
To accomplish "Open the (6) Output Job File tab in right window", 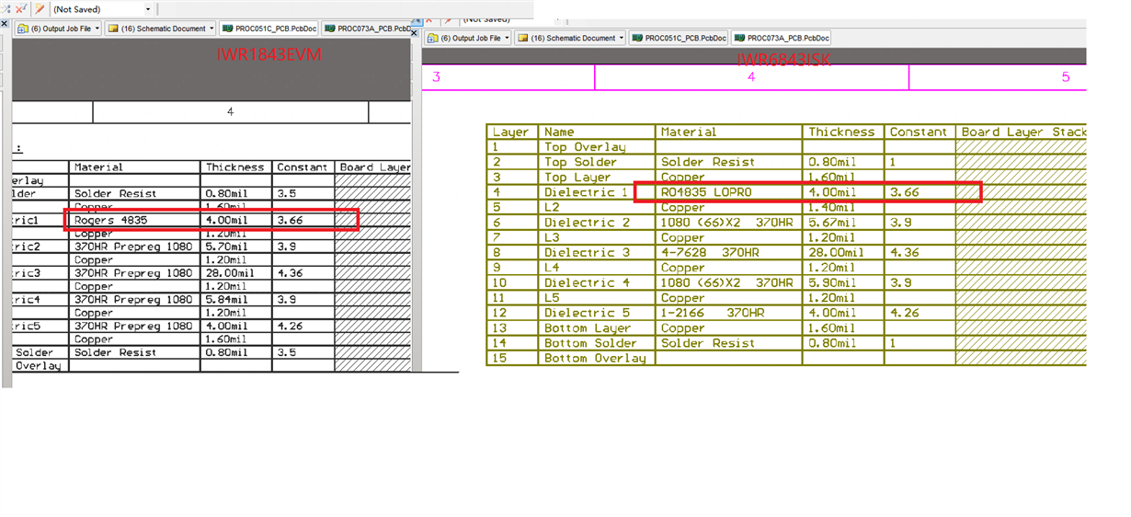I will [x=469, y=39].
